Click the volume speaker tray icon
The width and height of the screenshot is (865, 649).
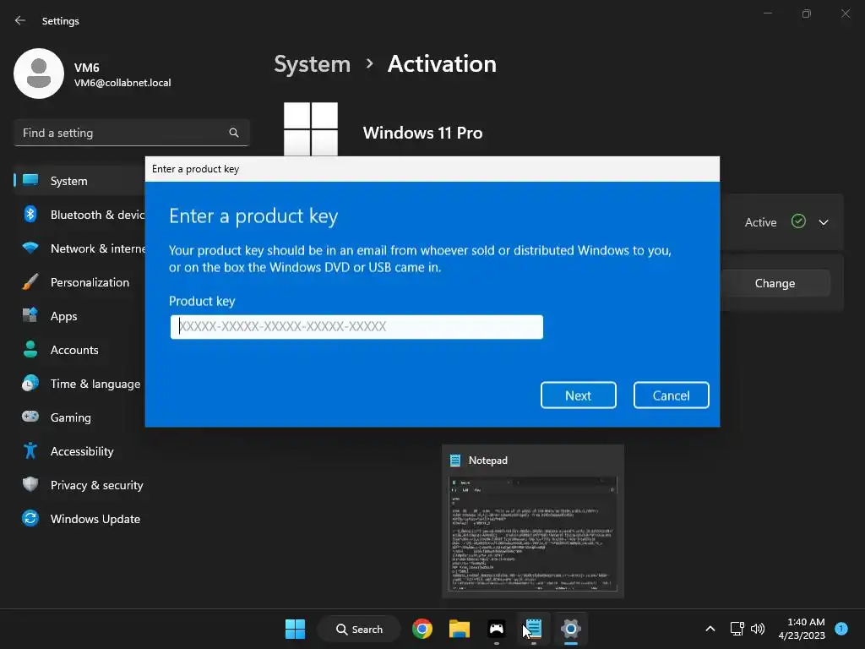[758, 629]
